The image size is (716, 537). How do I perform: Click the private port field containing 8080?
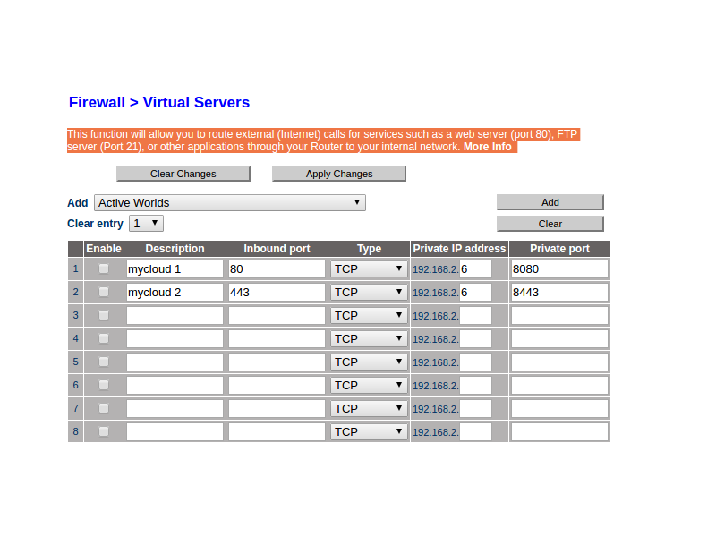pos(559,269)
